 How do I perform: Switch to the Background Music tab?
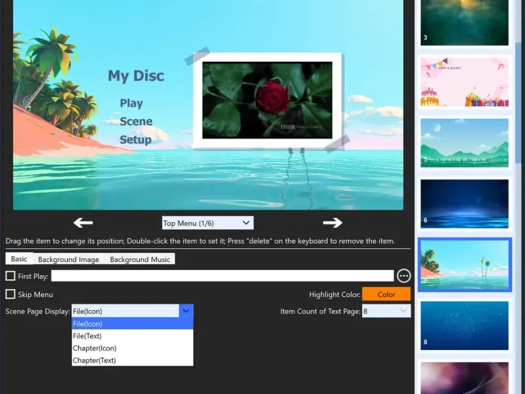pos(140,259)
